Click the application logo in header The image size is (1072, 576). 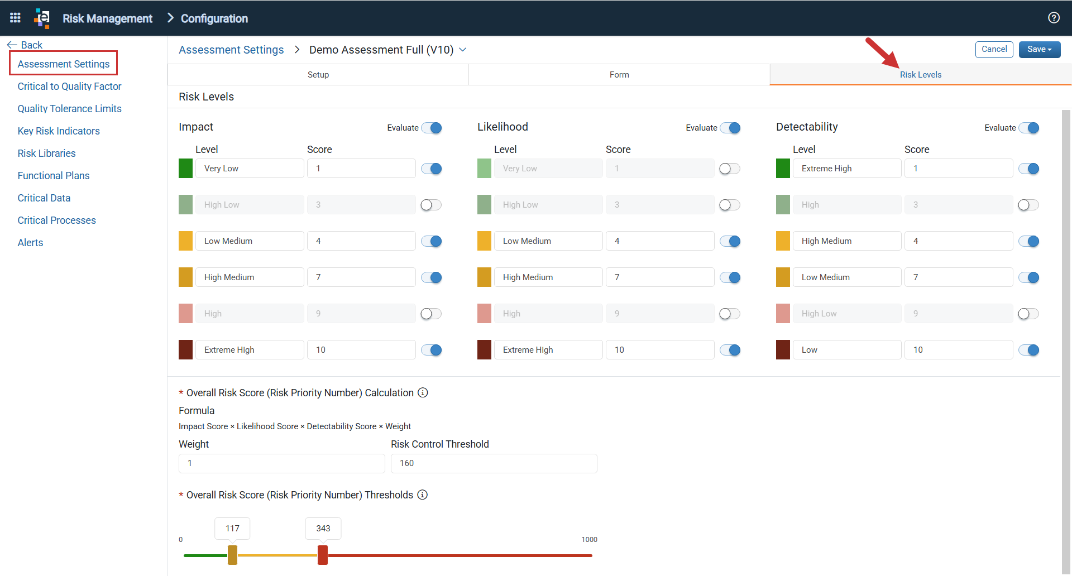[42, 18]
